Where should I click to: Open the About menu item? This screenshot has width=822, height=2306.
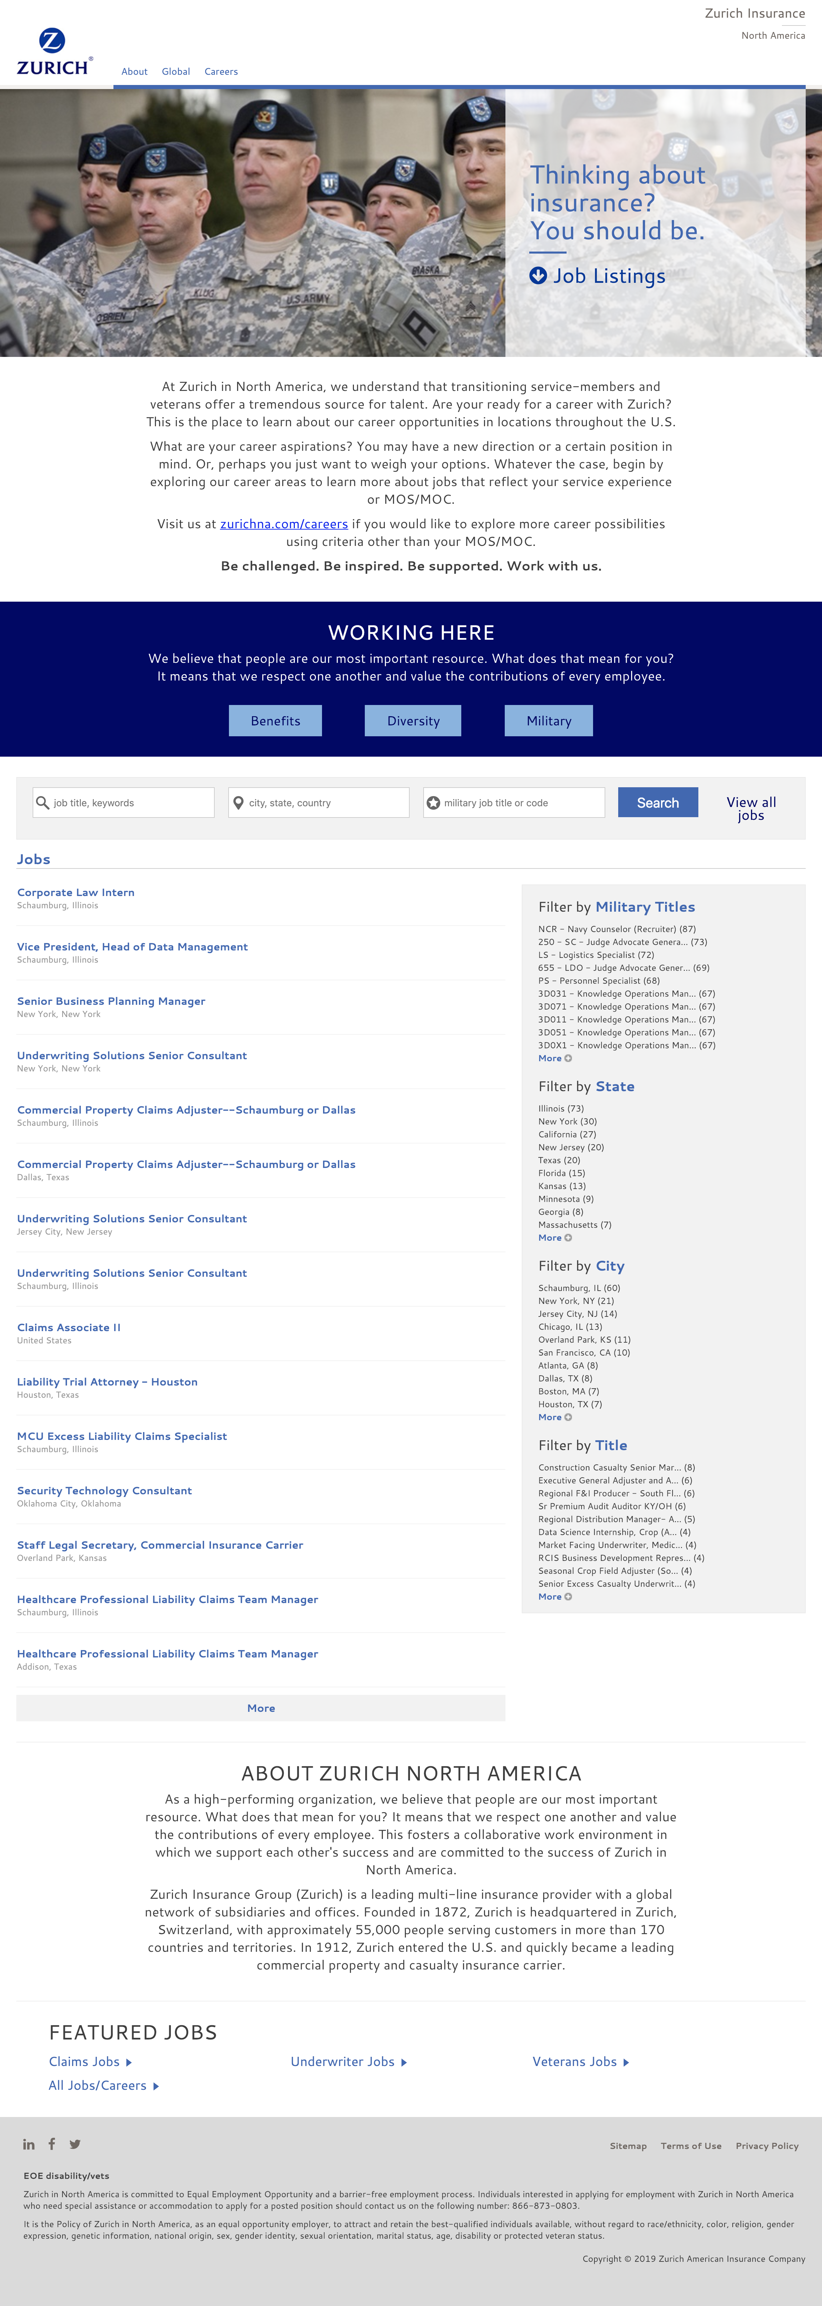pos(134,72)
